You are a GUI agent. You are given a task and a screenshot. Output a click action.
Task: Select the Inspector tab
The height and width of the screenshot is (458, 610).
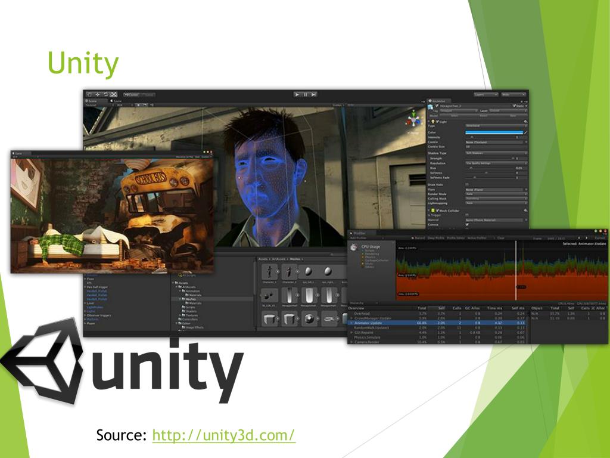(x=439, y=101)
